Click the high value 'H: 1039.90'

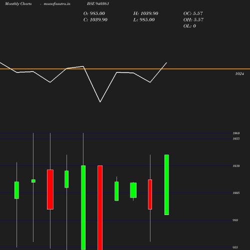(x=145, y=13)
